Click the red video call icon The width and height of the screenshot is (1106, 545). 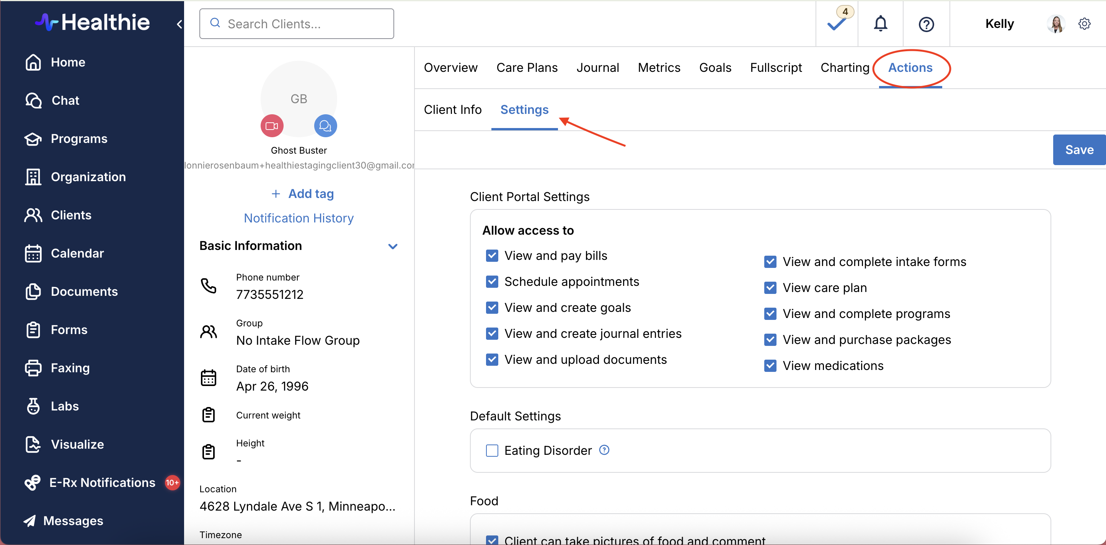[272, 126]
